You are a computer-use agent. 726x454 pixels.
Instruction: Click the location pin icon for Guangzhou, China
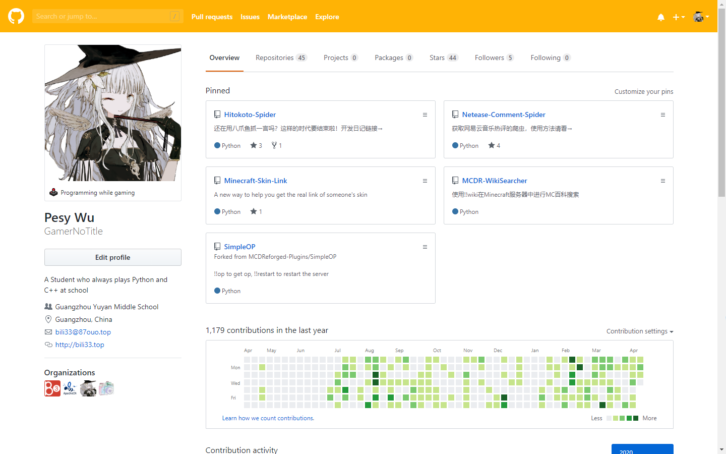pos(48,319)
